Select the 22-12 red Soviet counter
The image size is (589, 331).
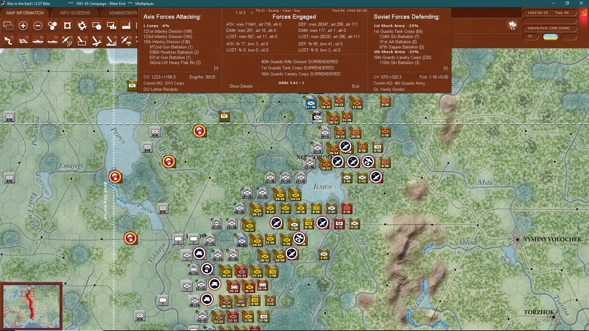click(x=233, y=317)
